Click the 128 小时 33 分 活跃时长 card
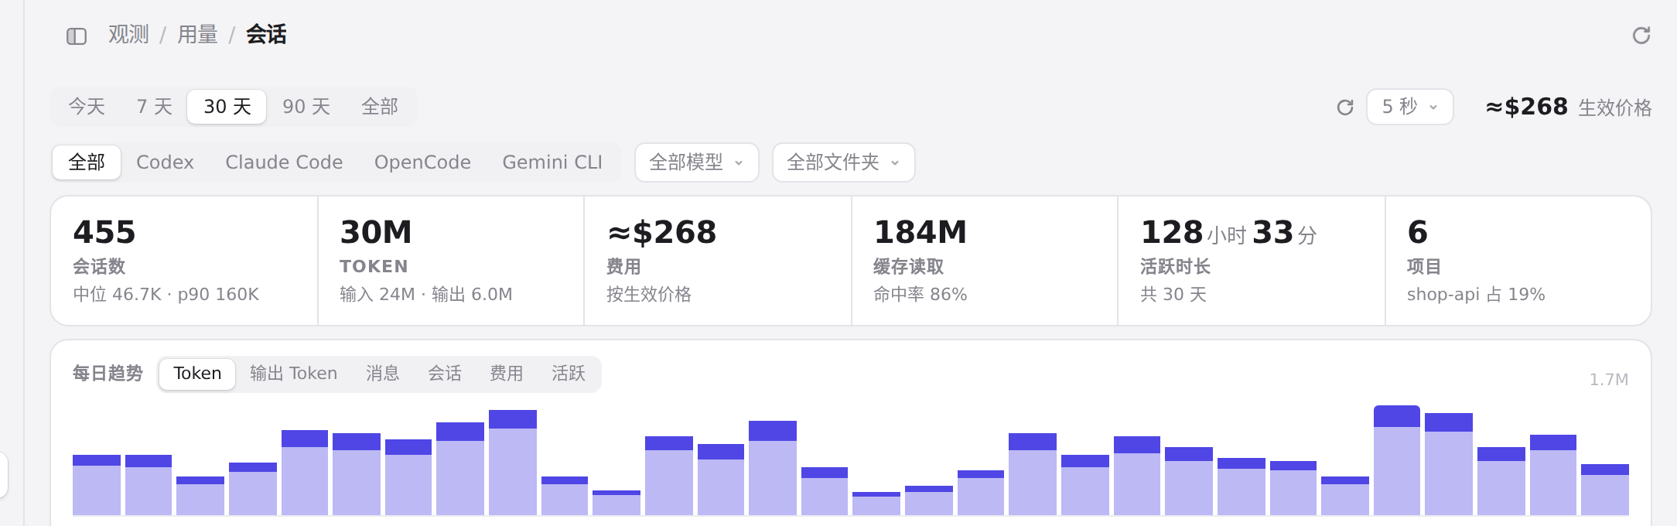Image resolution: width=1677 pixels, height=526 pixels. click(x=1252, y=261)
